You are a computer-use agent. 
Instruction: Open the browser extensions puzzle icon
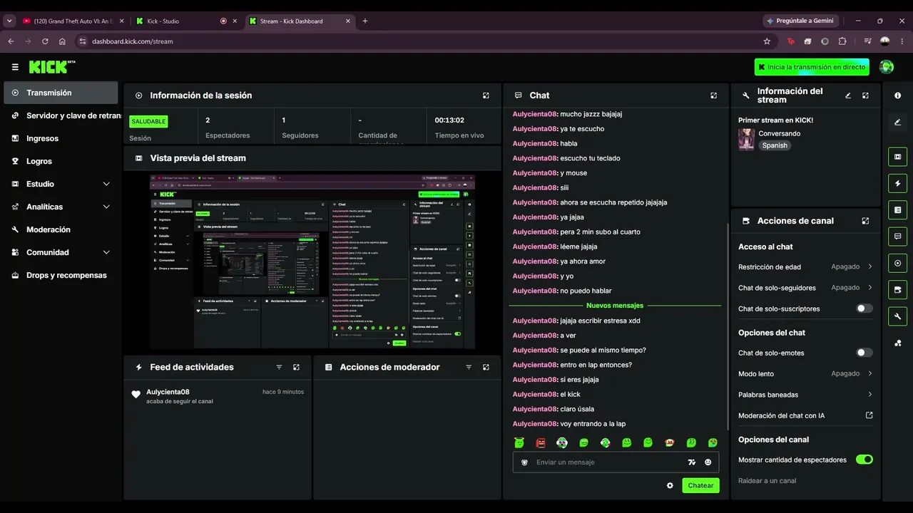(x=842, y=41)
